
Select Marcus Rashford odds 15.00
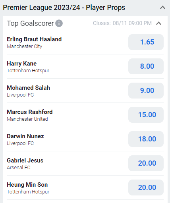(146, 115)
